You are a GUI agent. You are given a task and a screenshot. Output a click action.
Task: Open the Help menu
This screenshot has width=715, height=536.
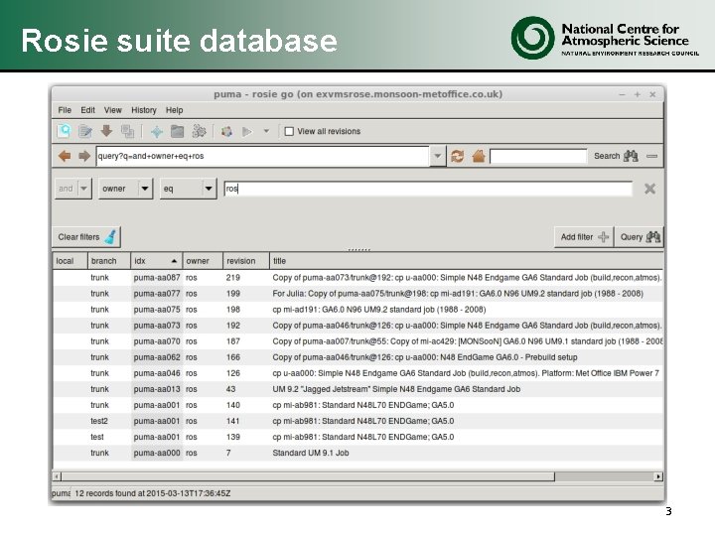click(174, 110)
